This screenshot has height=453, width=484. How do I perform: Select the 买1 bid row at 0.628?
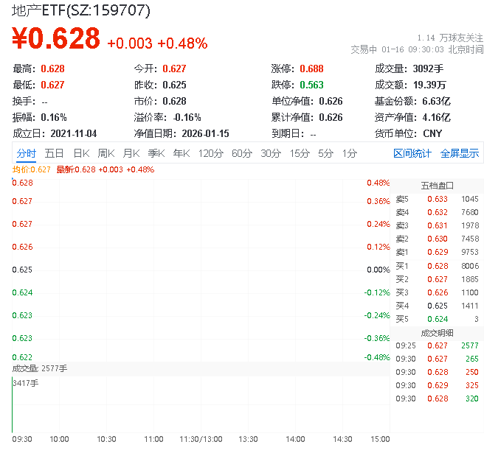click(437, 265)
